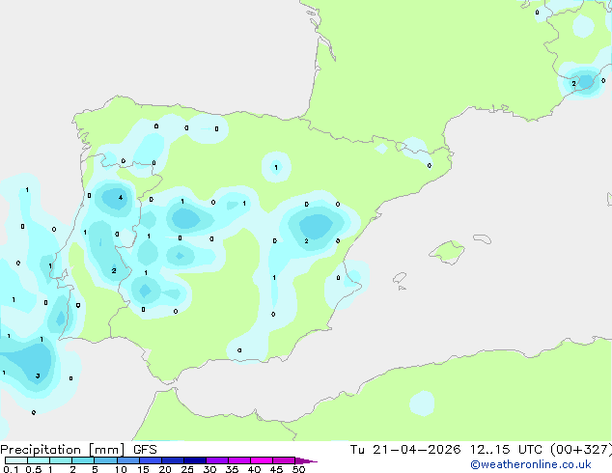The image size is (612, 473).
Task: Click the Menorca island outline
Action: (x=482, y=238)
